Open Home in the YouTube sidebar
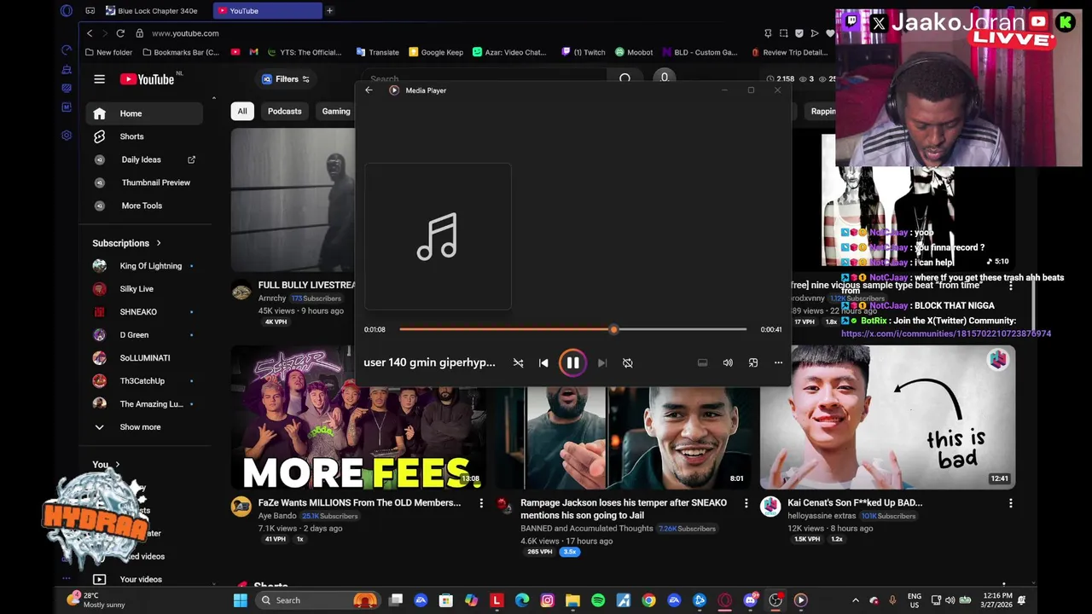Viewport: 1092px width, 614px height. pyautogui.click(x=144, y=113)
